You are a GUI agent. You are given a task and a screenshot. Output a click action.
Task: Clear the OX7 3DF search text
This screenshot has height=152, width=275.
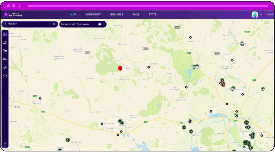pos(54,24)
